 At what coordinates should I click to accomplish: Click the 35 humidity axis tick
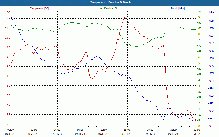[x=200, y=86]
